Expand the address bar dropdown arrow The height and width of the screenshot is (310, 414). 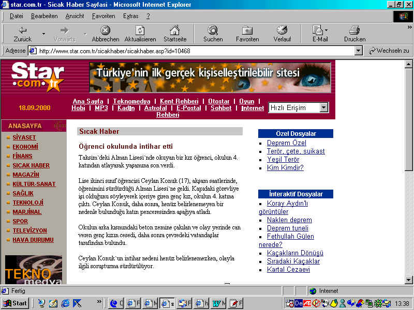[x=359, y=51]
